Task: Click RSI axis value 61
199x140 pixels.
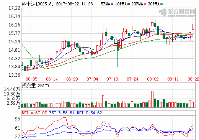Action: tap(18, 128)
